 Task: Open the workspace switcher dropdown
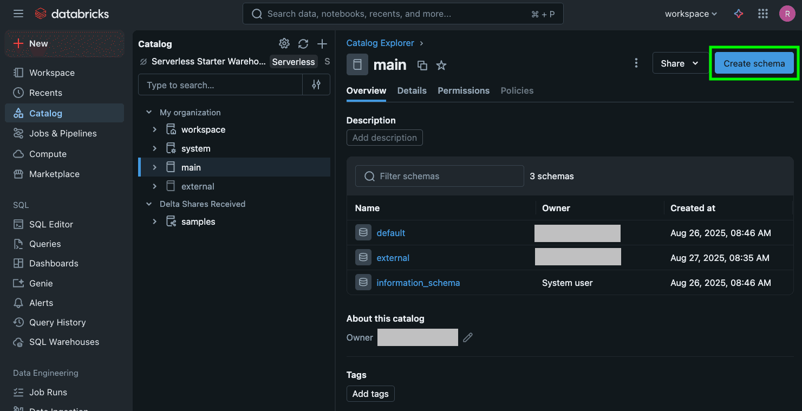point(690,14)
